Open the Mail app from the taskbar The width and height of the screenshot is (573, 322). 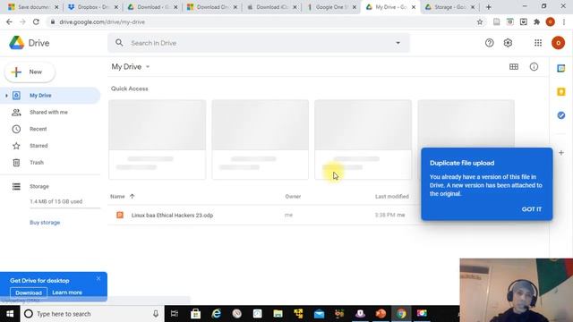[319, 314]
